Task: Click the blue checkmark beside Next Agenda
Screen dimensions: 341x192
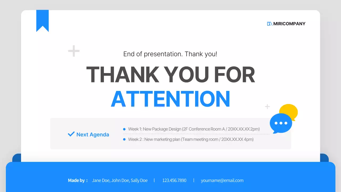Action: 71,134
